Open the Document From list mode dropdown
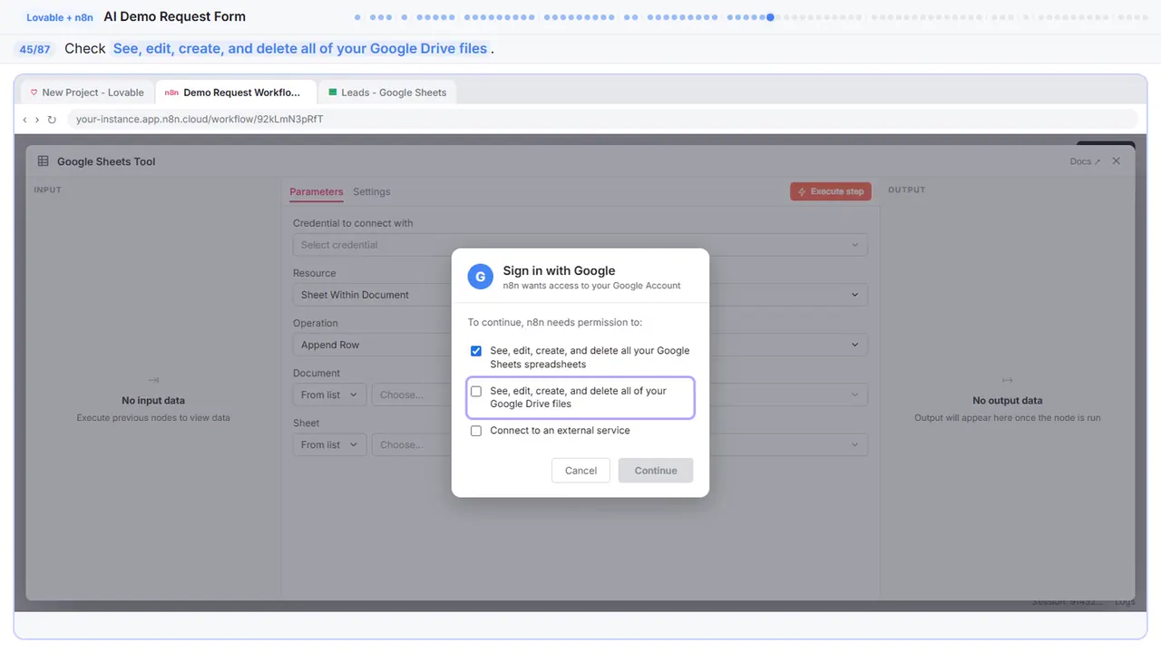 (329, 395)
